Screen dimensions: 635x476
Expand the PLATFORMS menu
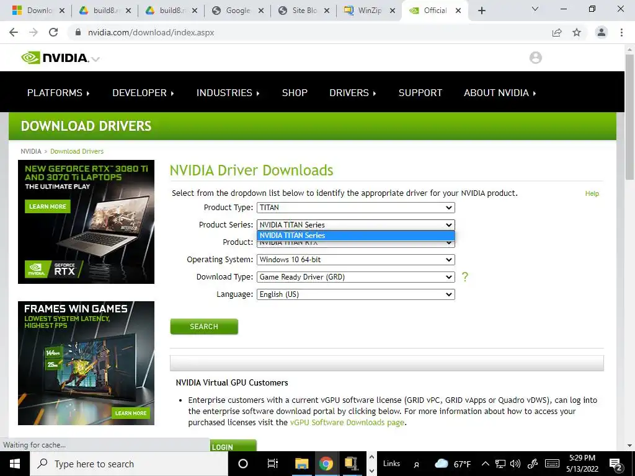58,93
